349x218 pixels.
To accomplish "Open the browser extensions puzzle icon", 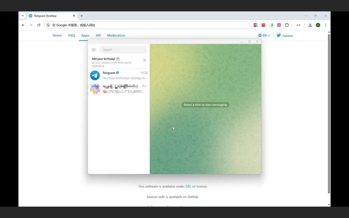I will (287, 25).
